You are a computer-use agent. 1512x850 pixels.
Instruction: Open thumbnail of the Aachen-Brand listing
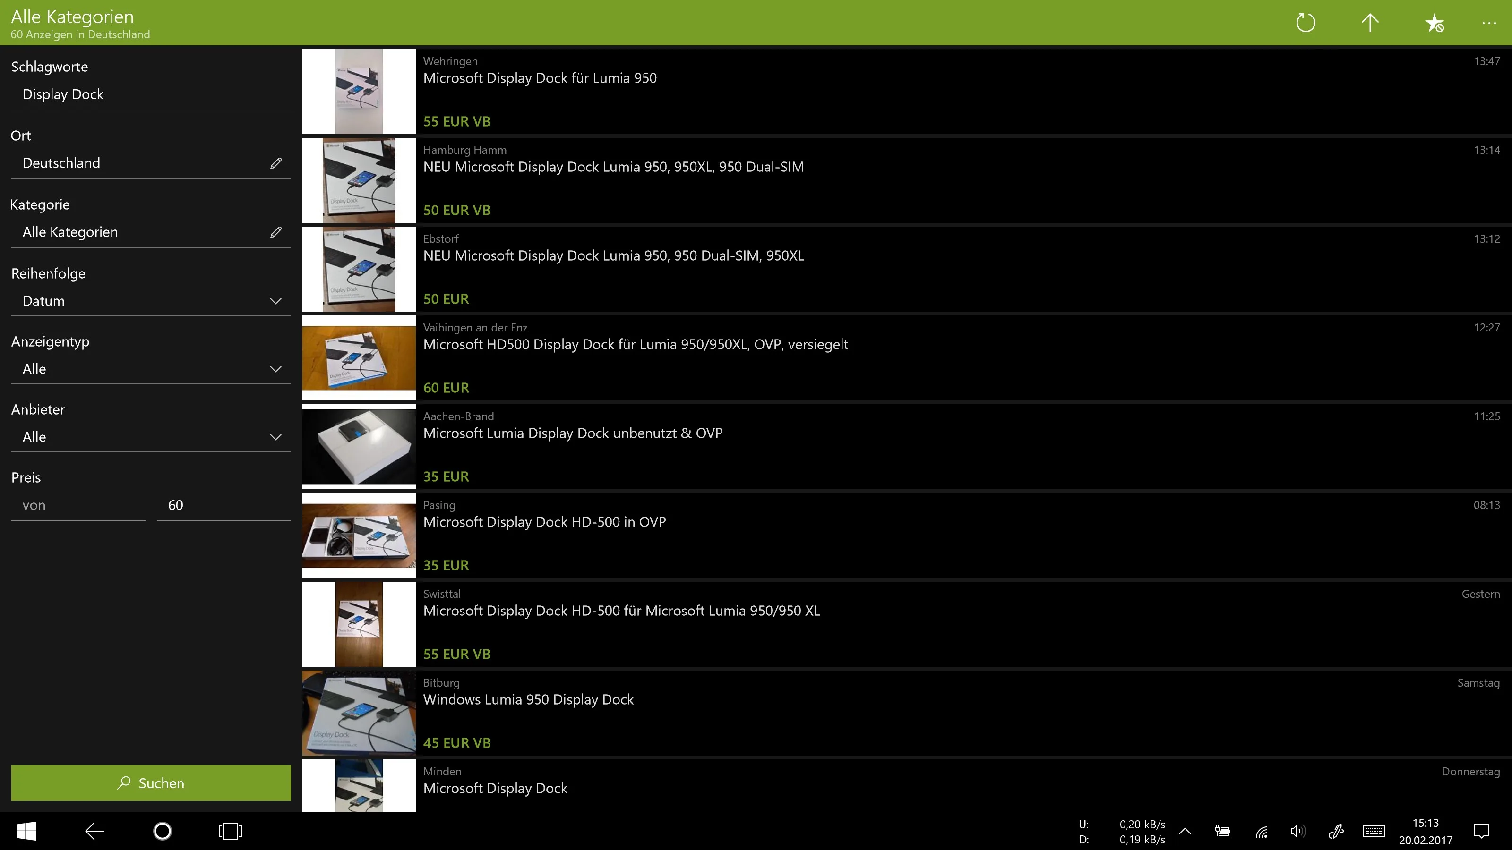(359, 446)
